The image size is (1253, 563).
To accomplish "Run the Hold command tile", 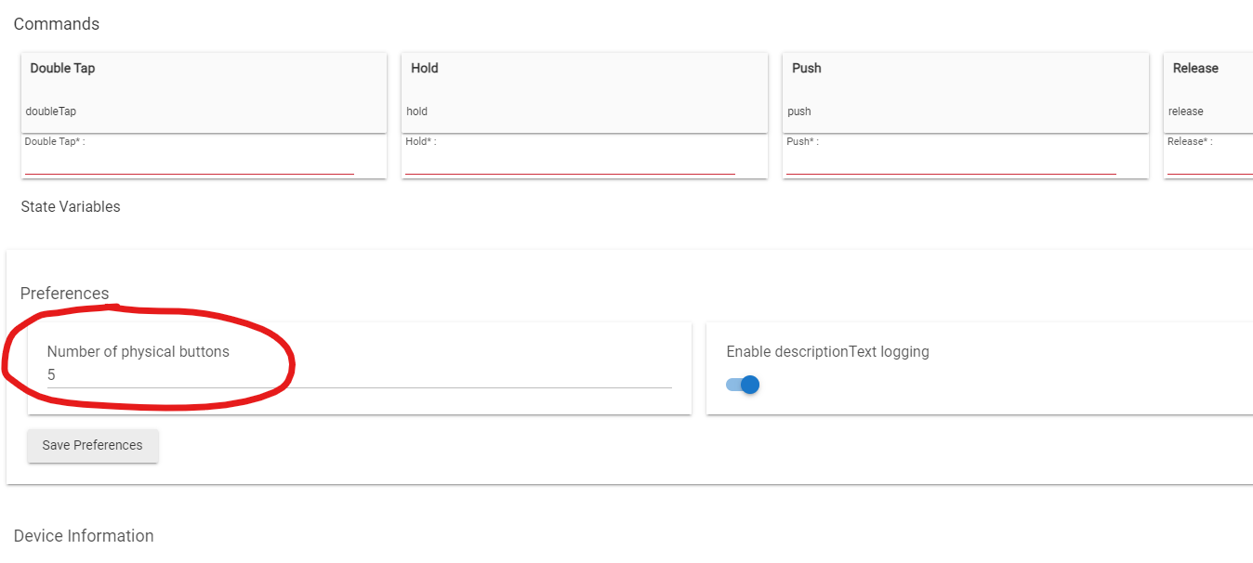I will (585, 93).
